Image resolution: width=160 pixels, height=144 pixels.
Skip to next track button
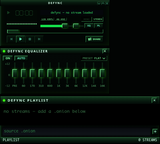coord(39,39)
